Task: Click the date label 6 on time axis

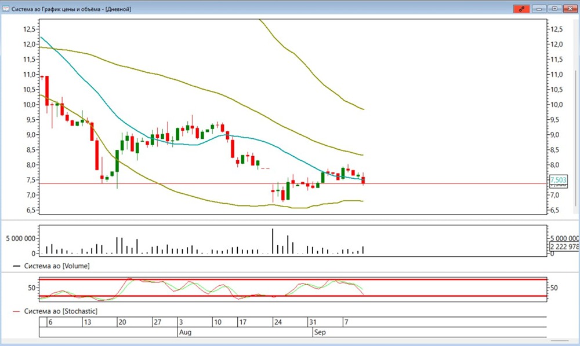Action: [50, 322]
